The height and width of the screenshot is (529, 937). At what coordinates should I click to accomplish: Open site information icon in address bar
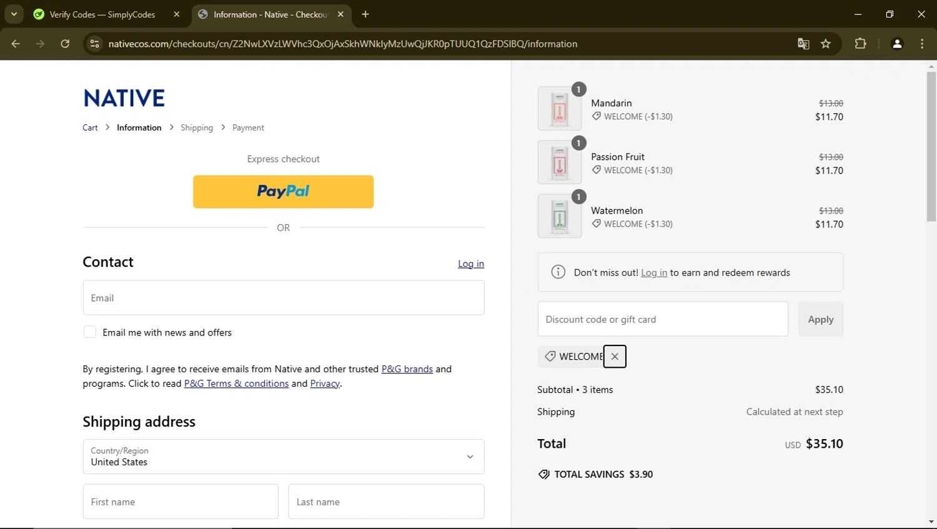94,44
